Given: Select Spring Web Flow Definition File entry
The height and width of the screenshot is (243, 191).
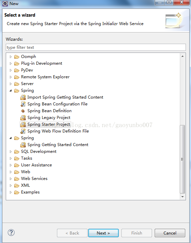Looking at the screenshot, I should (x=58, y=131).
